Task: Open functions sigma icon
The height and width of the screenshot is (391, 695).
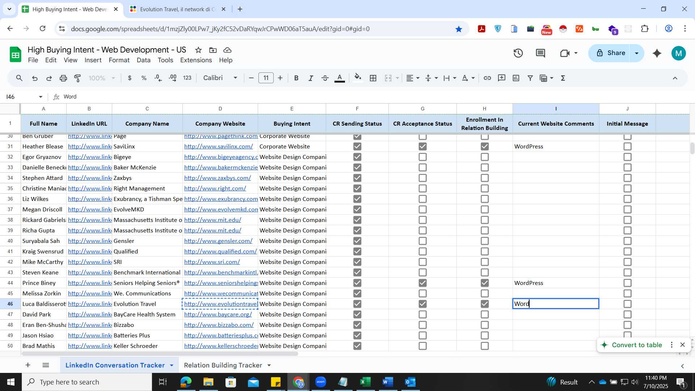Action: [563, 78]
